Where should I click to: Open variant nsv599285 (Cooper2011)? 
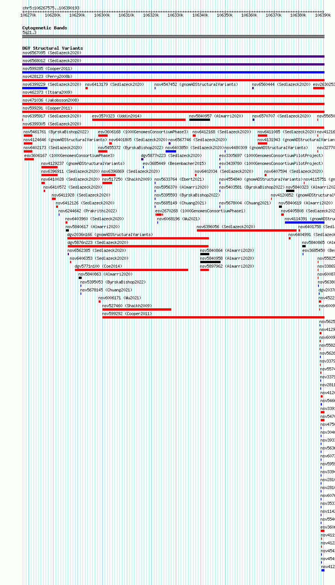pos(47,69)
